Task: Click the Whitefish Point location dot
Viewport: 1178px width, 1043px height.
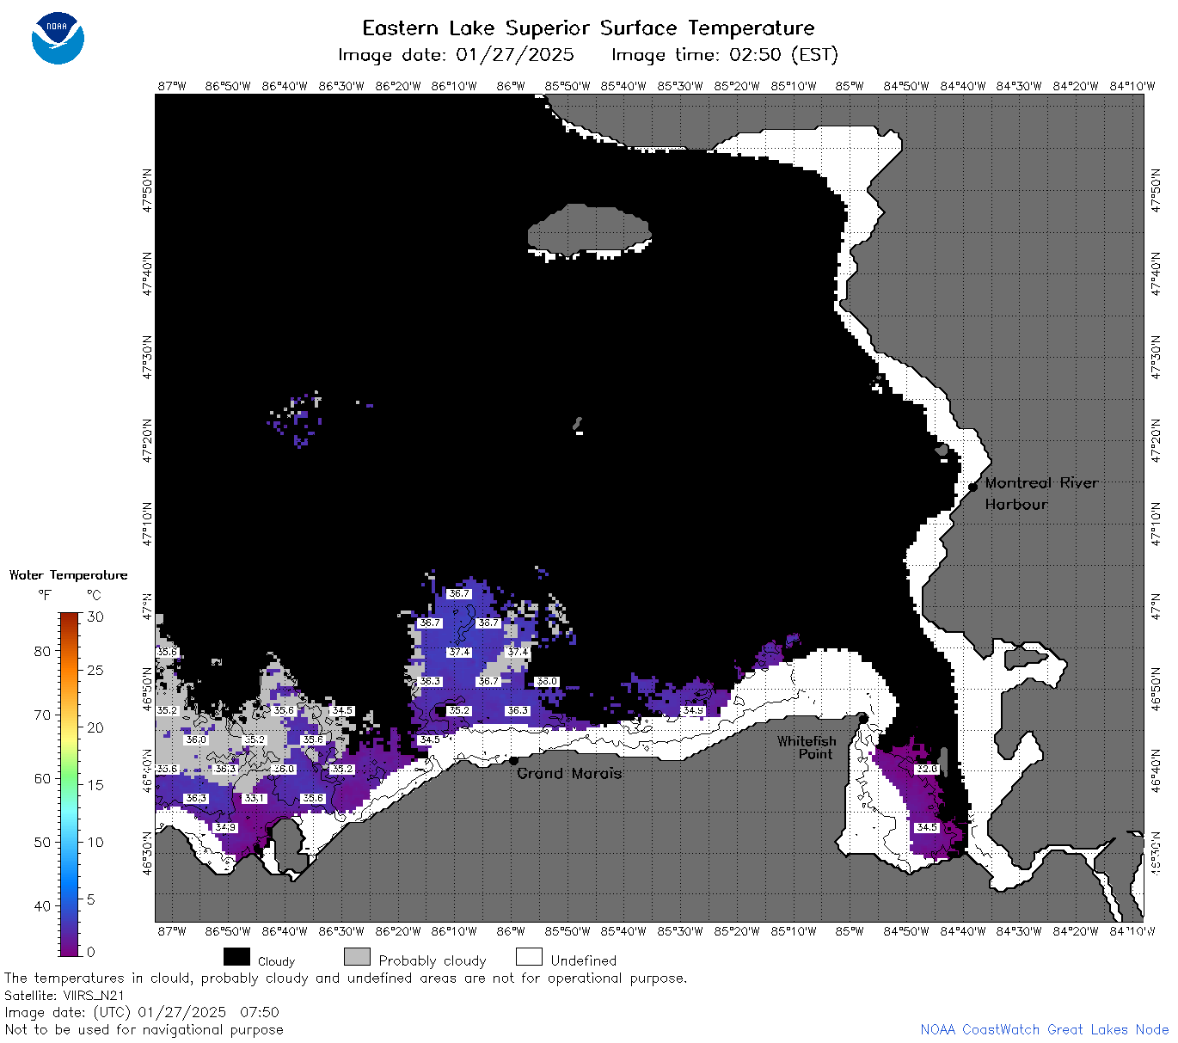Action: [863, 718]
